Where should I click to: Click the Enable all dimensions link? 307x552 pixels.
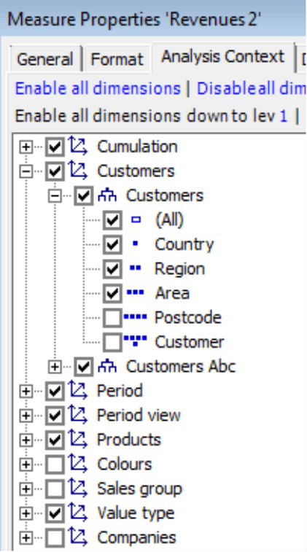[x=98, y=88]
